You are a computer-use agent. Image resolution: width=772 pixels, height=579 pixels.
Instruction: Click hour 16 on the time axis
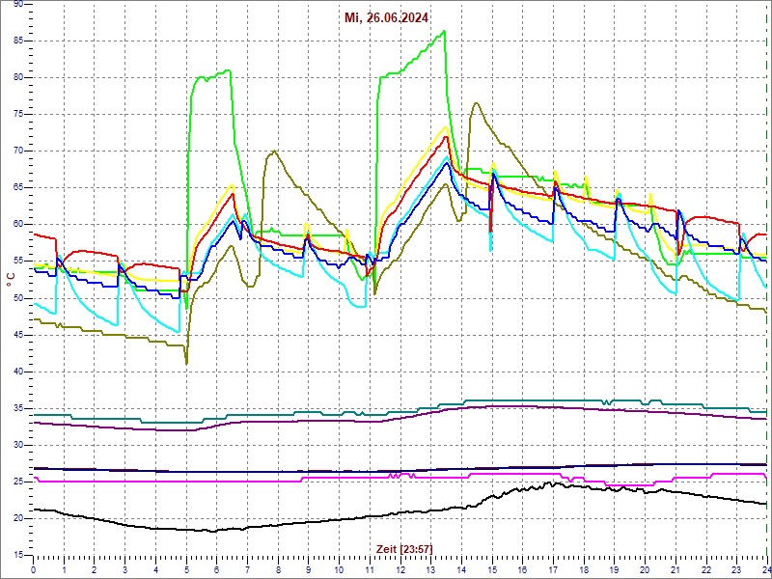522,568
